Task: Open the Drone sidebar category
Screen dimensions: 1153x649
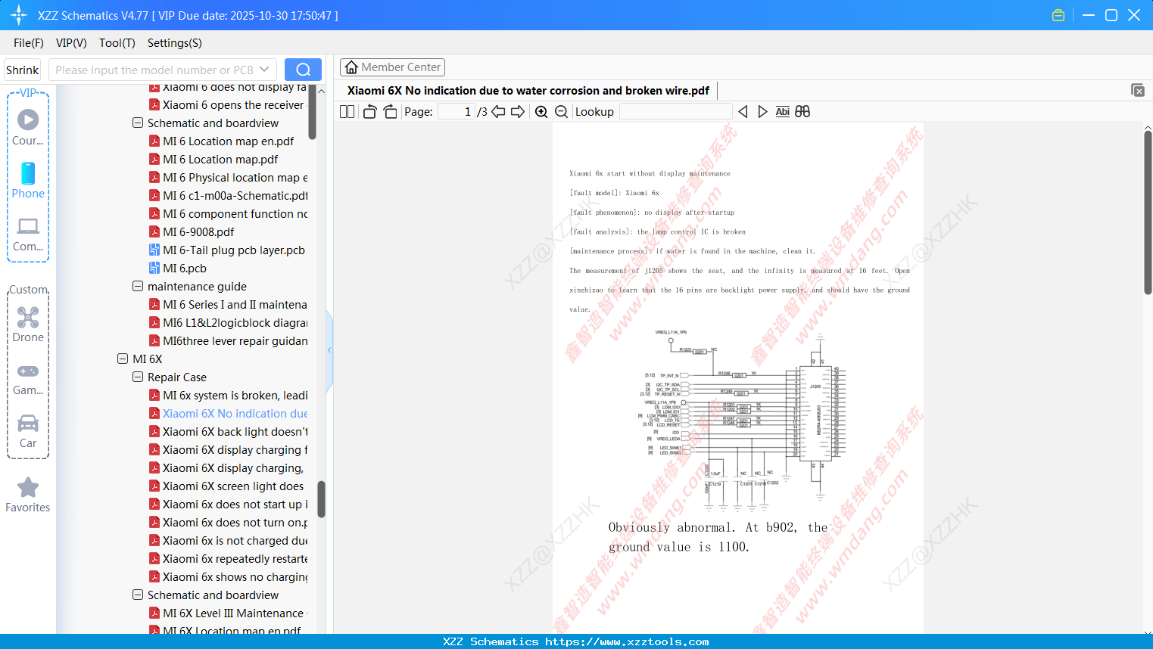Action: click(28, 324)
